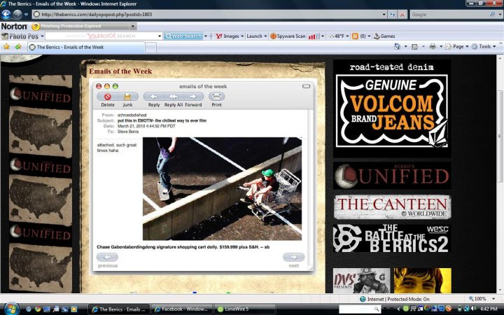The image size is (504, 315).
Task: Select The Berrics - Emails of the Week tab
Action: pyautogui.click(x=86, y=48)
